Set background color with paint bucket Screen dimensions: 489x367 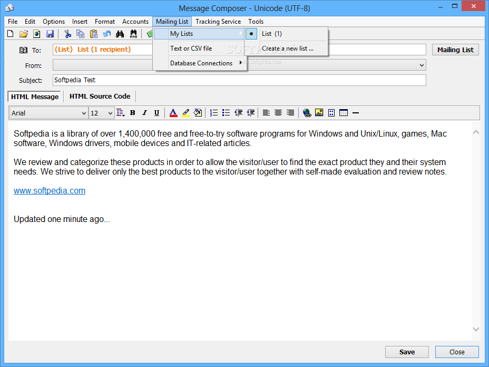tap(198, 113)
